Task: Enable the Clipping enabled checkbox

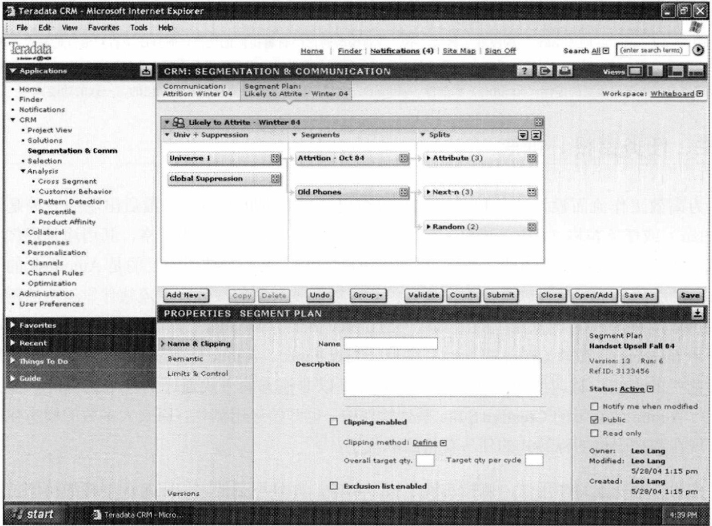Action: tap(334, 421)
